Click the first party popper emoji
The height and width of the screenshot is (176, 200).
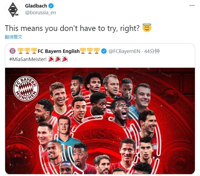pos(51,59)
